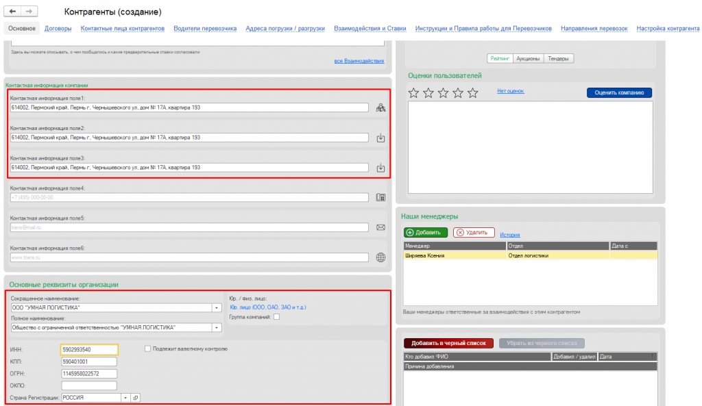
Task: Click the Юр. лицо (ООО, ОАО, ЗАО) link
Action: point(268,307)
